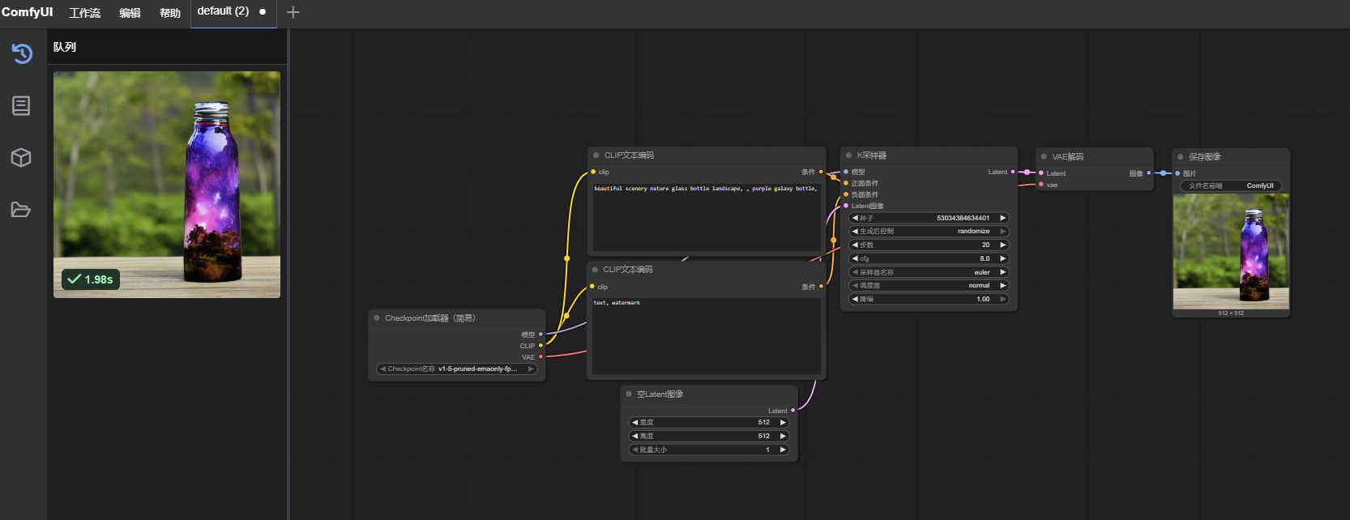
Task: Collapse the VAE解码 node via its dot
Action: [x=1044, y=156]
